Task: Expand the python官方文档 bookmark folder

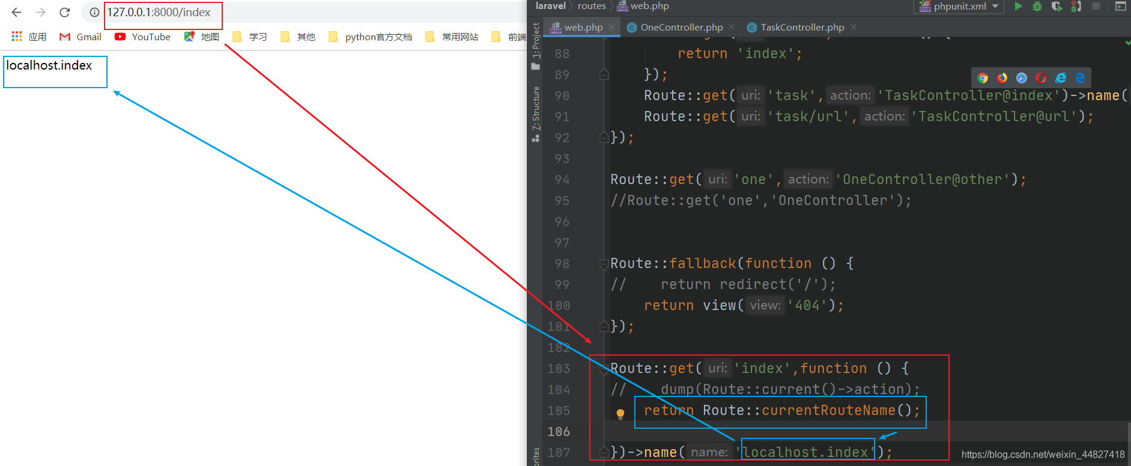Action: coord(370,37)
